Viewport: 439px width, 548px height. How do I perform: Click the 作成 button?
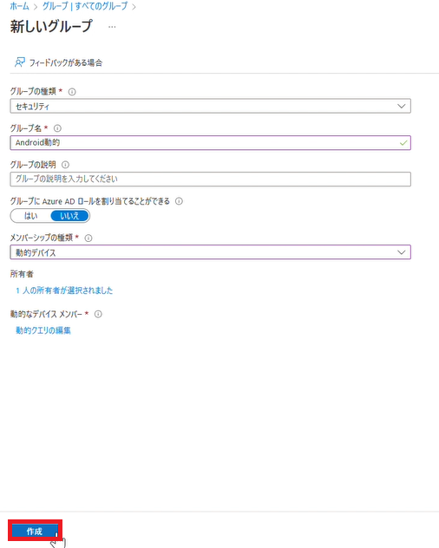[x=35, y=531]
